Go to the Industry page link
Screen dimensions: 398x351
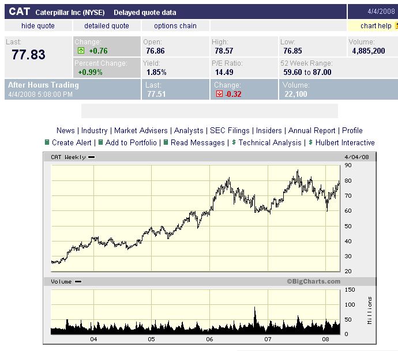(x=95, y=131)
